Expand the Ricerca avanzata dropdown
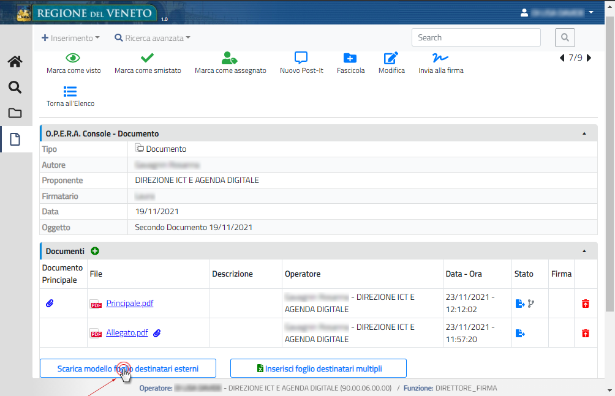615x396 pixels. 153,38
